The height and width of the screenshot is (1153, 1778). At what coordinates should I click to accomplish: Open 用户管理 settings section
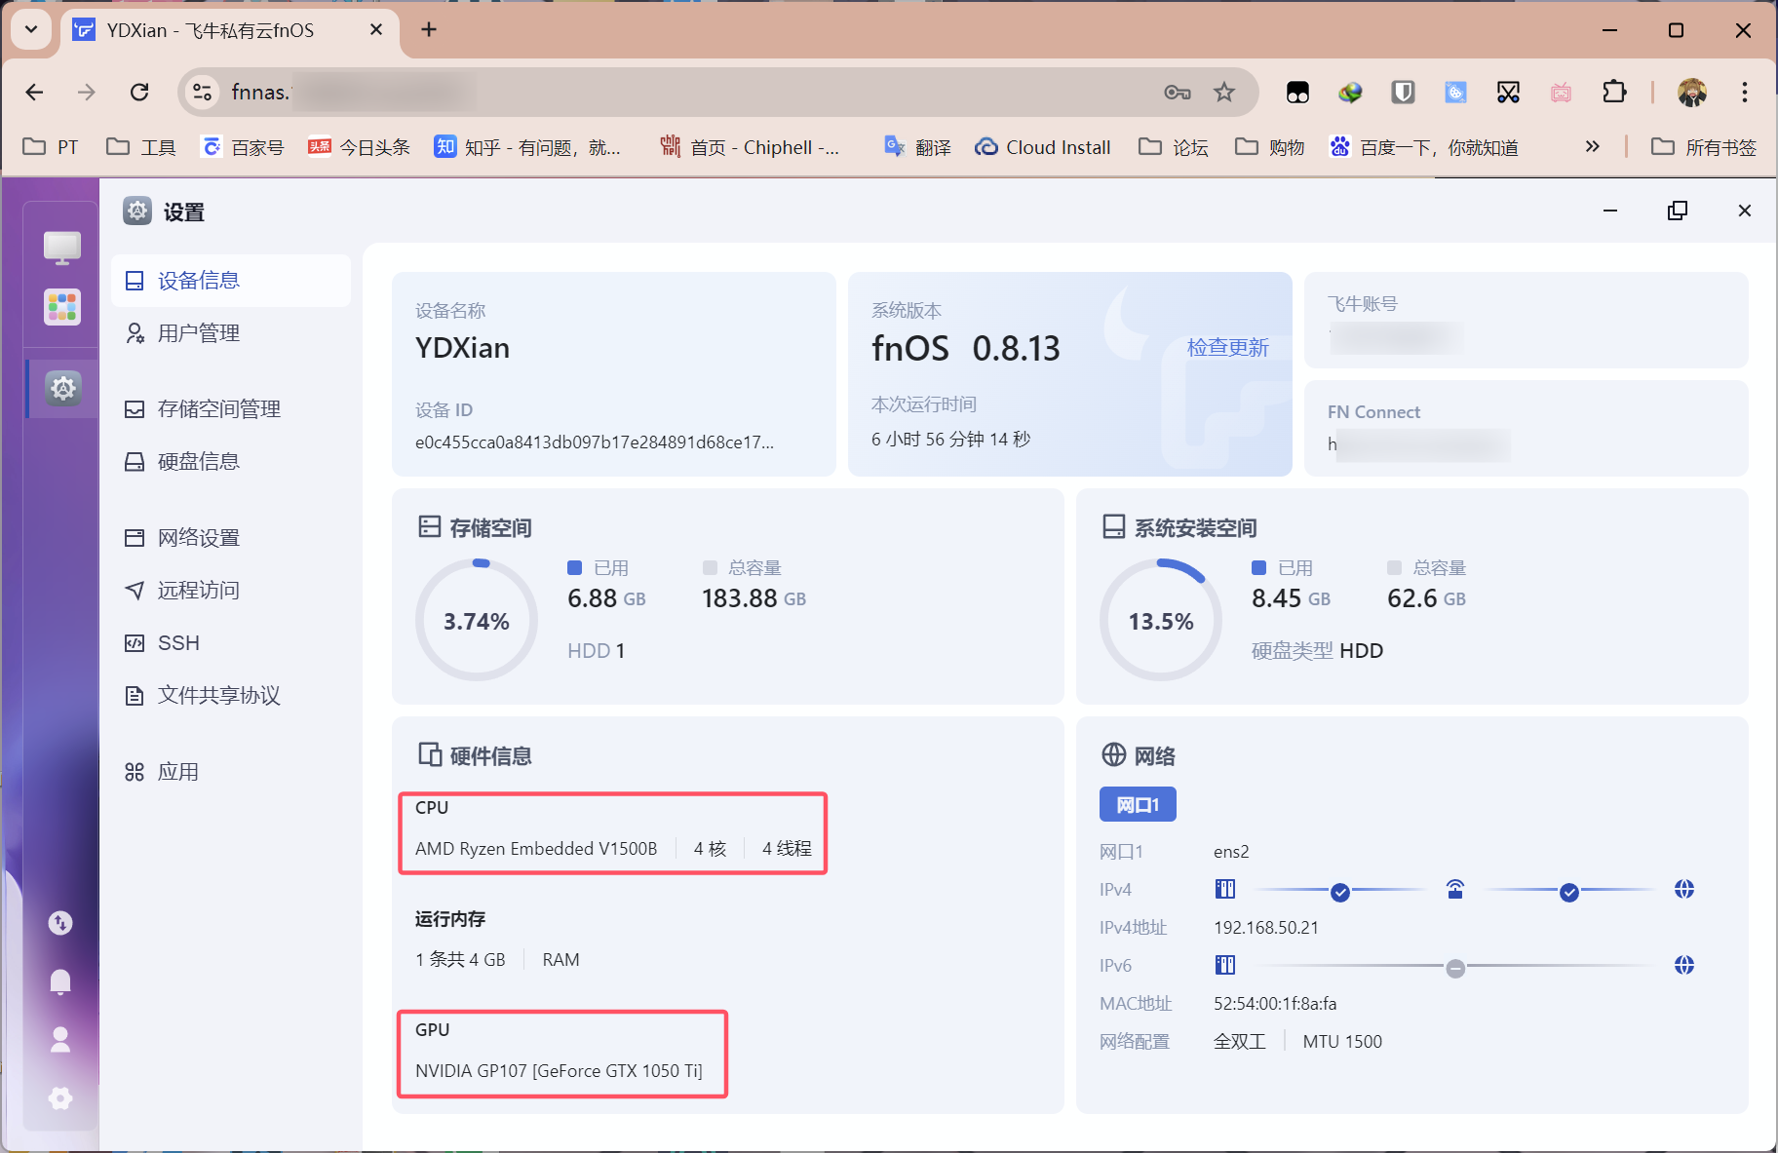231,333
